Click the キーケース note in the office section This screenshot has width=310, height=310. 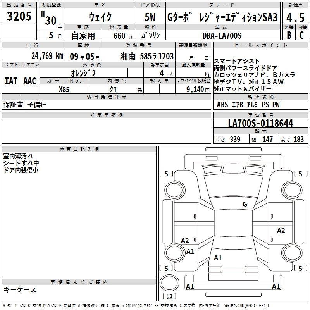pyautogui.click(x=20, y=290)
